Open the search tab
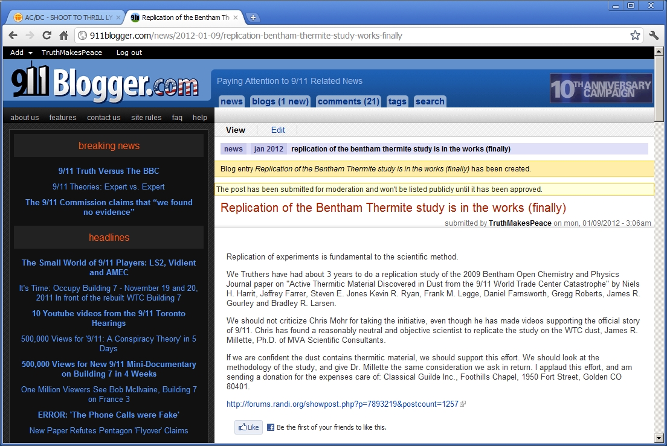The image size is (667, 446). [430, 101]
